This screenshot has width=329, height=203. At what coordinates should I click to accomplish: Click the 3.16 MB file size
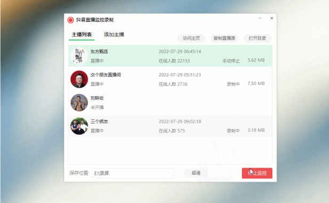256,130
